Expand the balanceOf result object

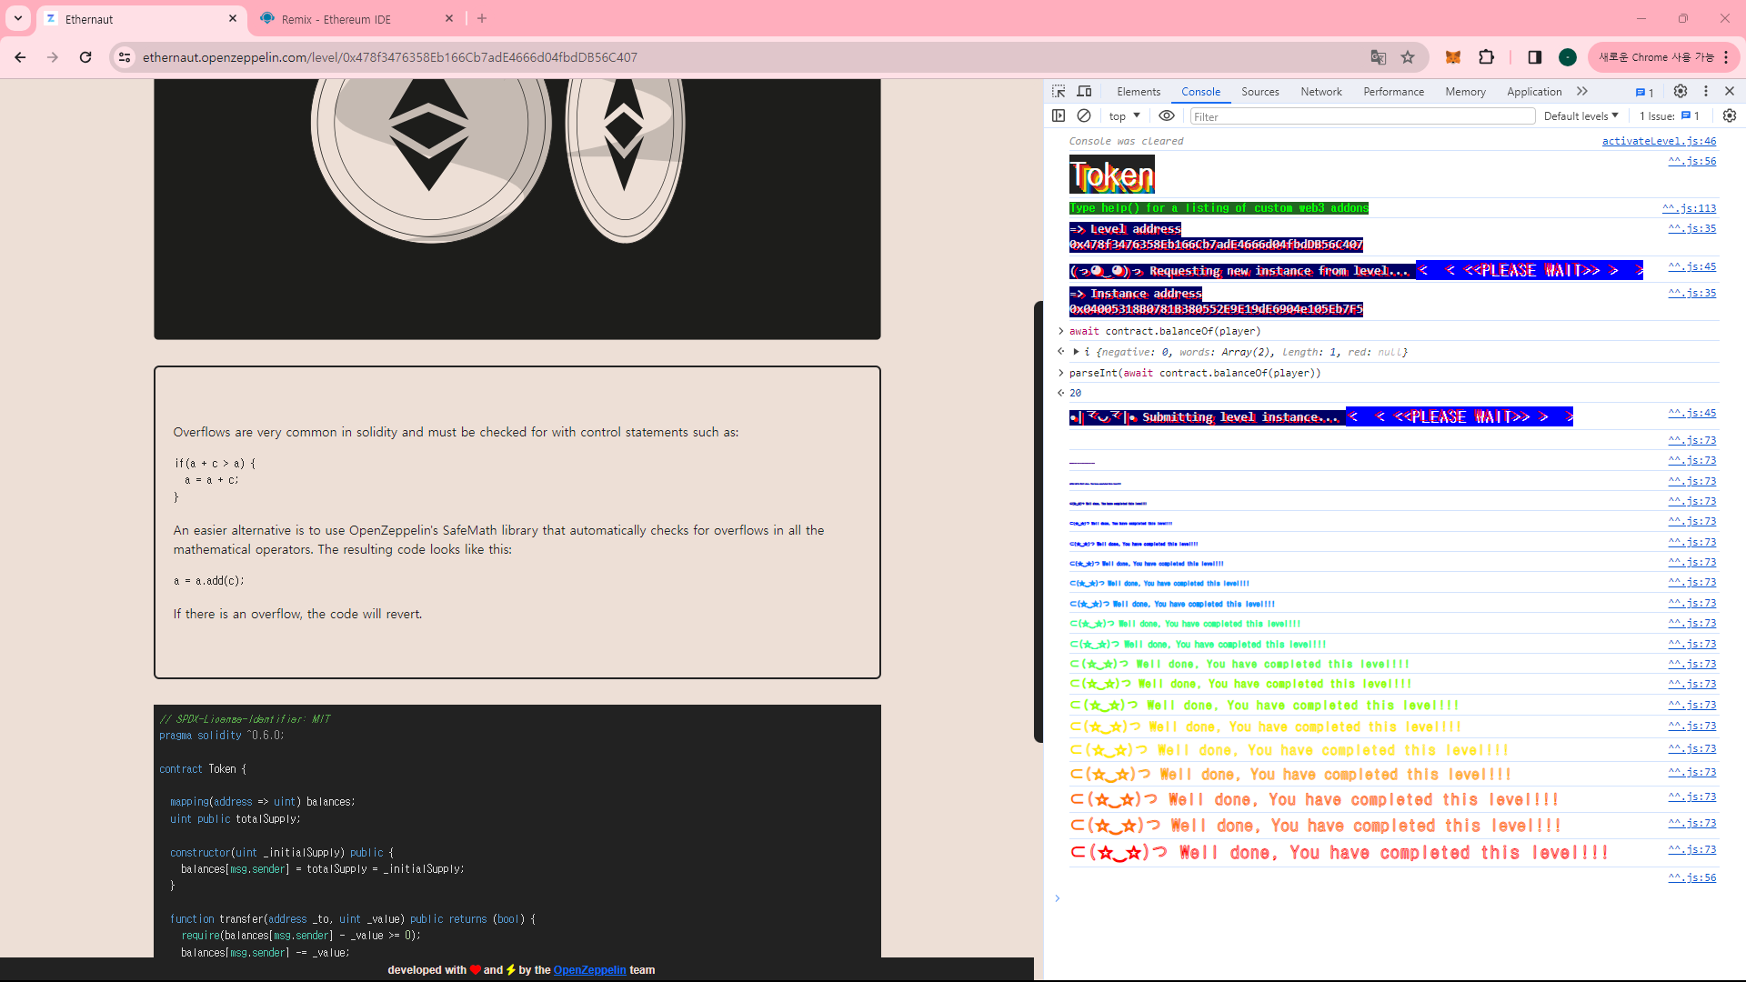1076,352
